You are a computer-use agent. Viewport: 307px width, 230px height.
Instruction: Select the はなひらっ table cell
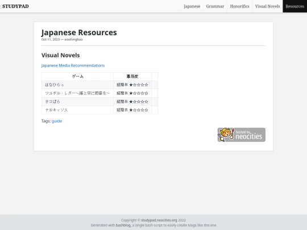[77, 85]
